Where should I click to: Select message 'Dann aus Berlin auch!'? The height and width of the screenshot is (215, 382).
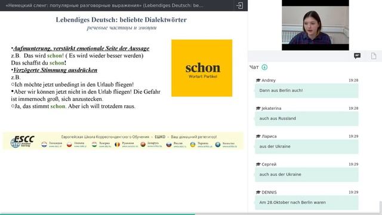[x=306, y=90]
